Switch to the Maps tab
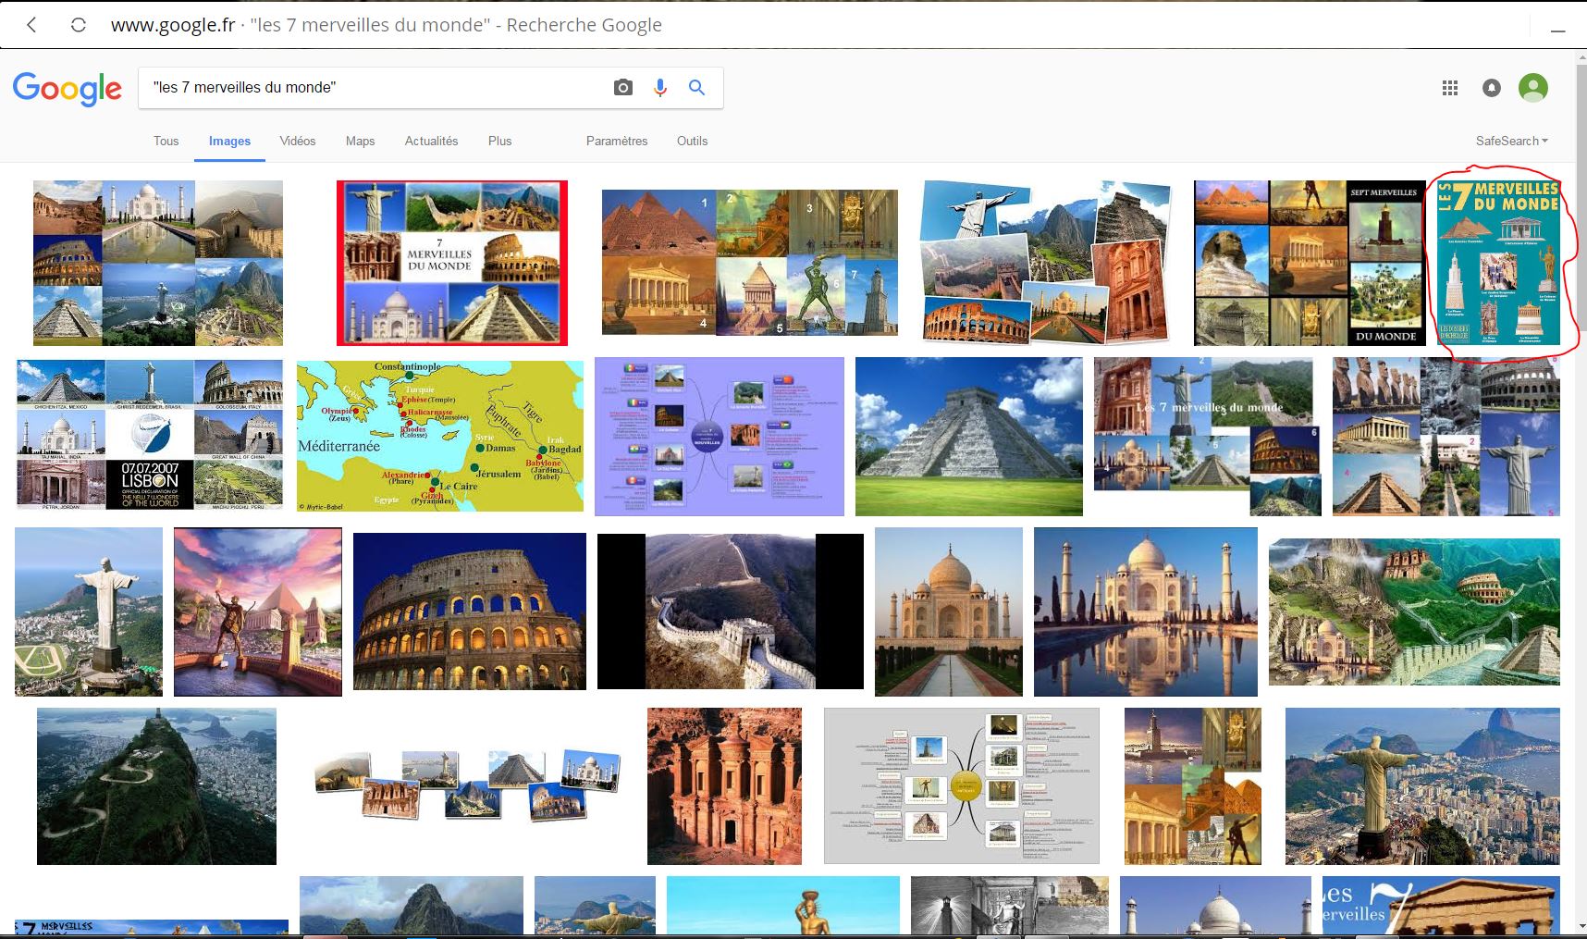 click(x=360, y=141)
